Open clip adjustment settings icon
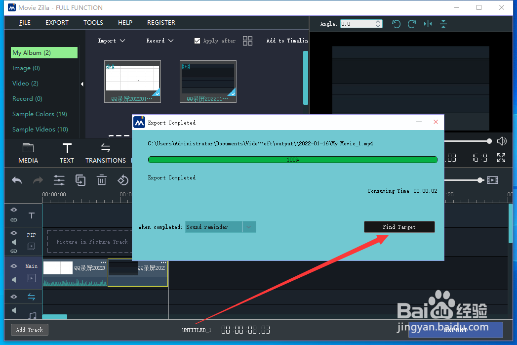This screenshot has width=517, height=345. click(59, 180)
